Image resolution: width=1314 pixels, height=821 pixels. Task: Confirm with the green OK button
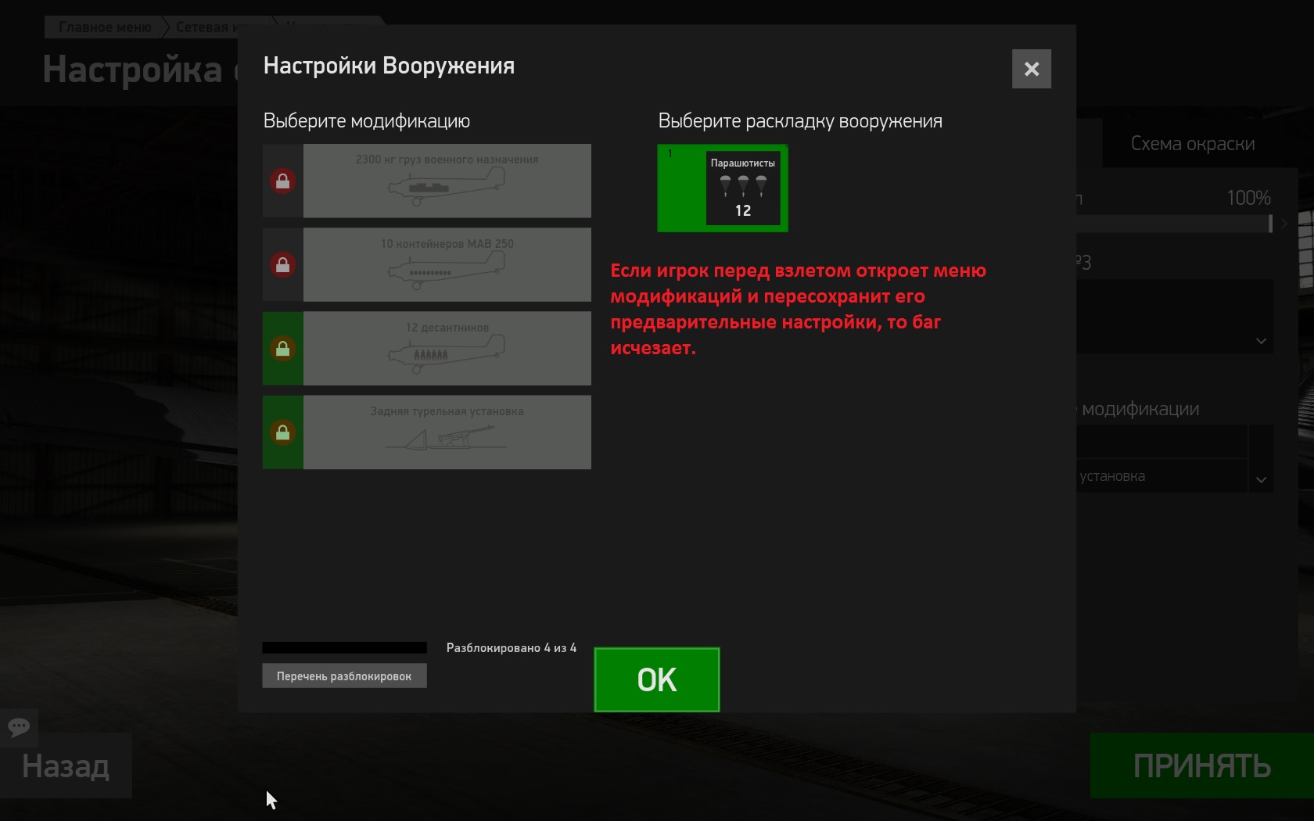(x=657, y=679)
